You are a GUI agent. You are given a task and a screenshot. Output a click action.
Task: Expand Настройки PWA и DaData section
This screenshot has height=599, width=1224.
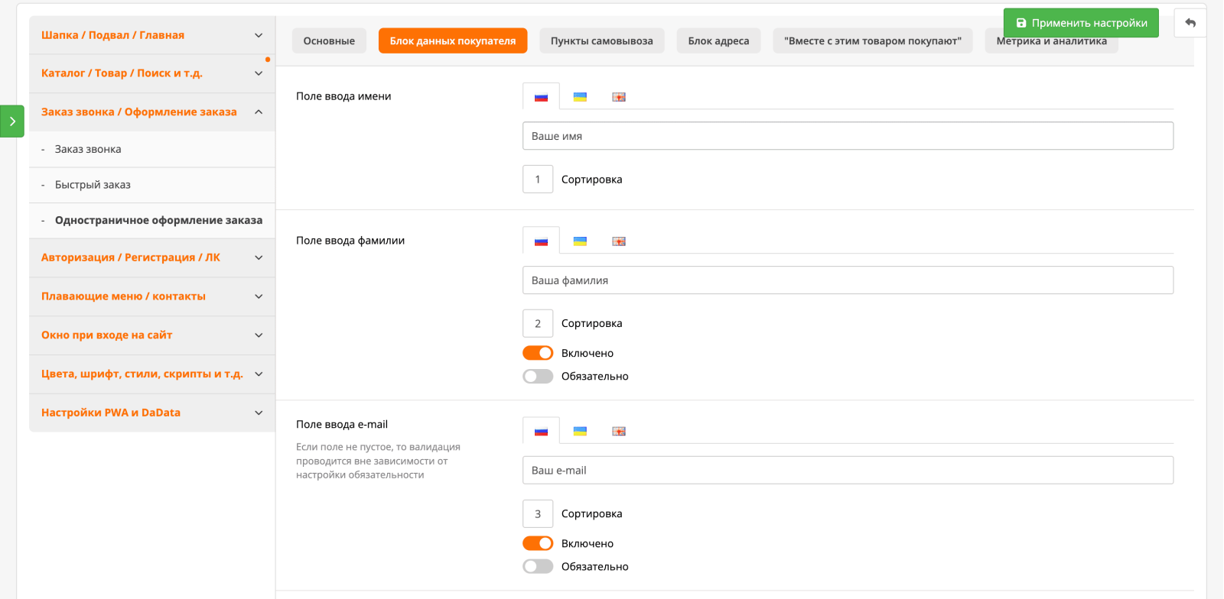pyautogui.click(x=152, y=413)
